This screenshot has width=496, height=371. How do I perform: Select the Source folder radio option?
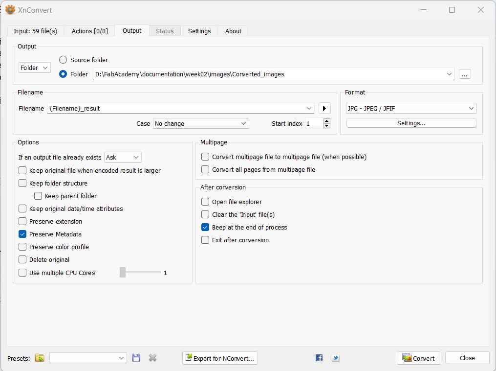pyautogui.click(x=63, y=60)
